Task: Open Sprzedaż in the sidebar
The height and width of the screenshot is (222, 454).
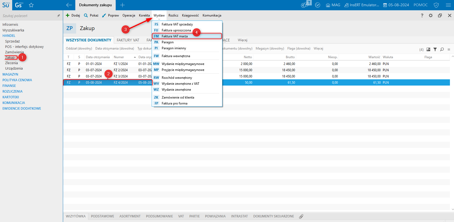Action: pyautogui.click(x=12, y=41)
